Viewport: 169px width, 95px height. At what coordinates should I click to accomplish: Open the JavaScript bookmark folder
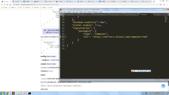click(x=35, y=7)
